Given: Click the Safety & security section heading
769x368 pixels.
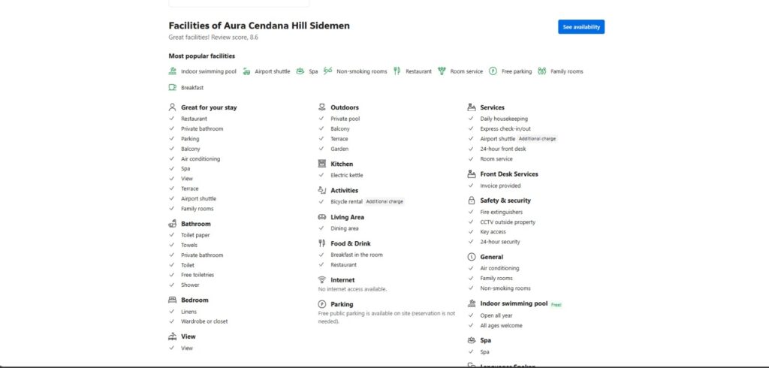Looking at the screenshot, I should pos(505,201).
